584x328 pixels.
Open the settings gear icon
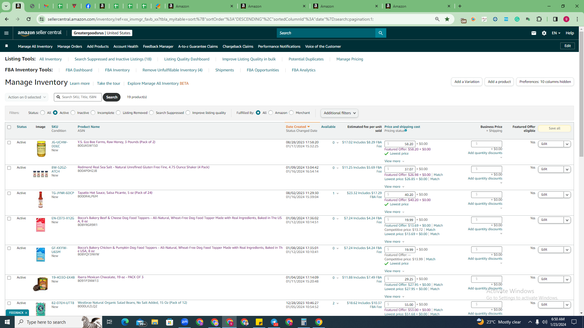click(544, 33)
